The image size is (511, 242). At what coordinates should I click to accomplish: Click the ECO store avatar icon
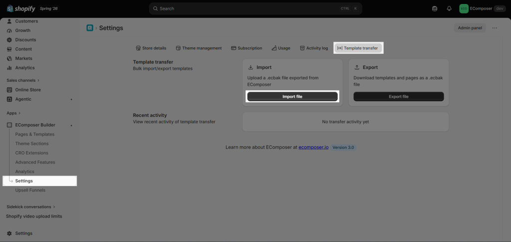point(464,9)
